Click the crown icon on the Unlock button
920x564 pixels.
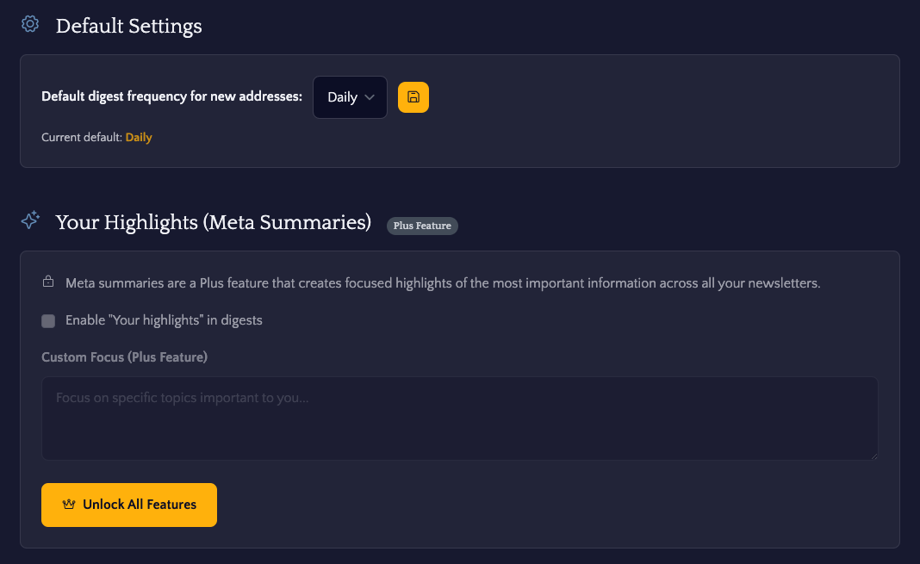click(70, 505)
